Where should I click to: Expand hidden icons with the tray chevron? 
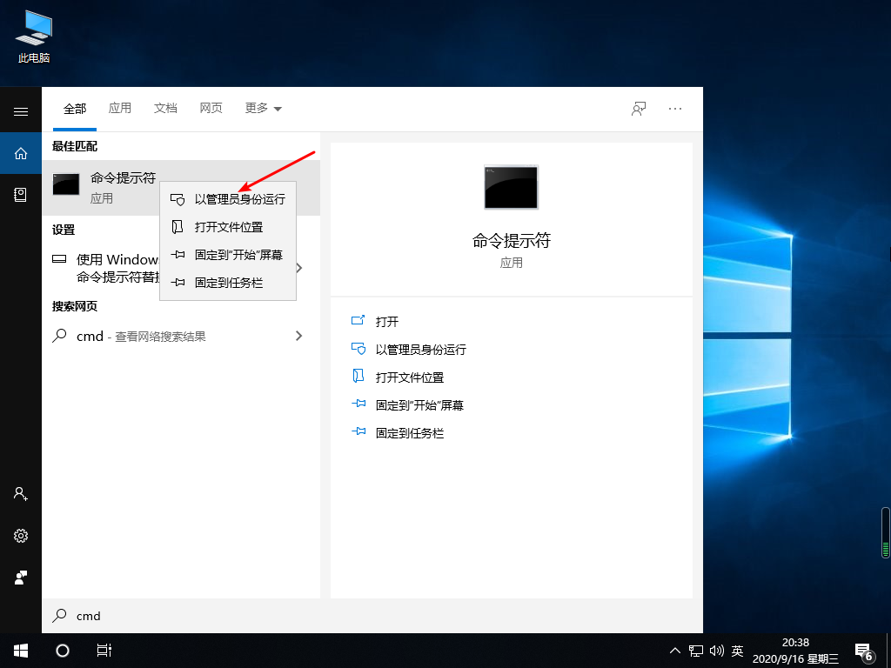coord(674,650)
